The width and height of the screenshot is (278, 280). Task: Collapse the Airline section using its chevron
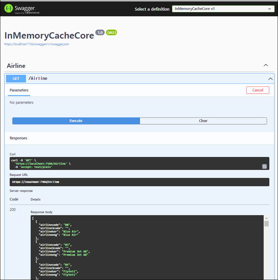tap(266, 66)
